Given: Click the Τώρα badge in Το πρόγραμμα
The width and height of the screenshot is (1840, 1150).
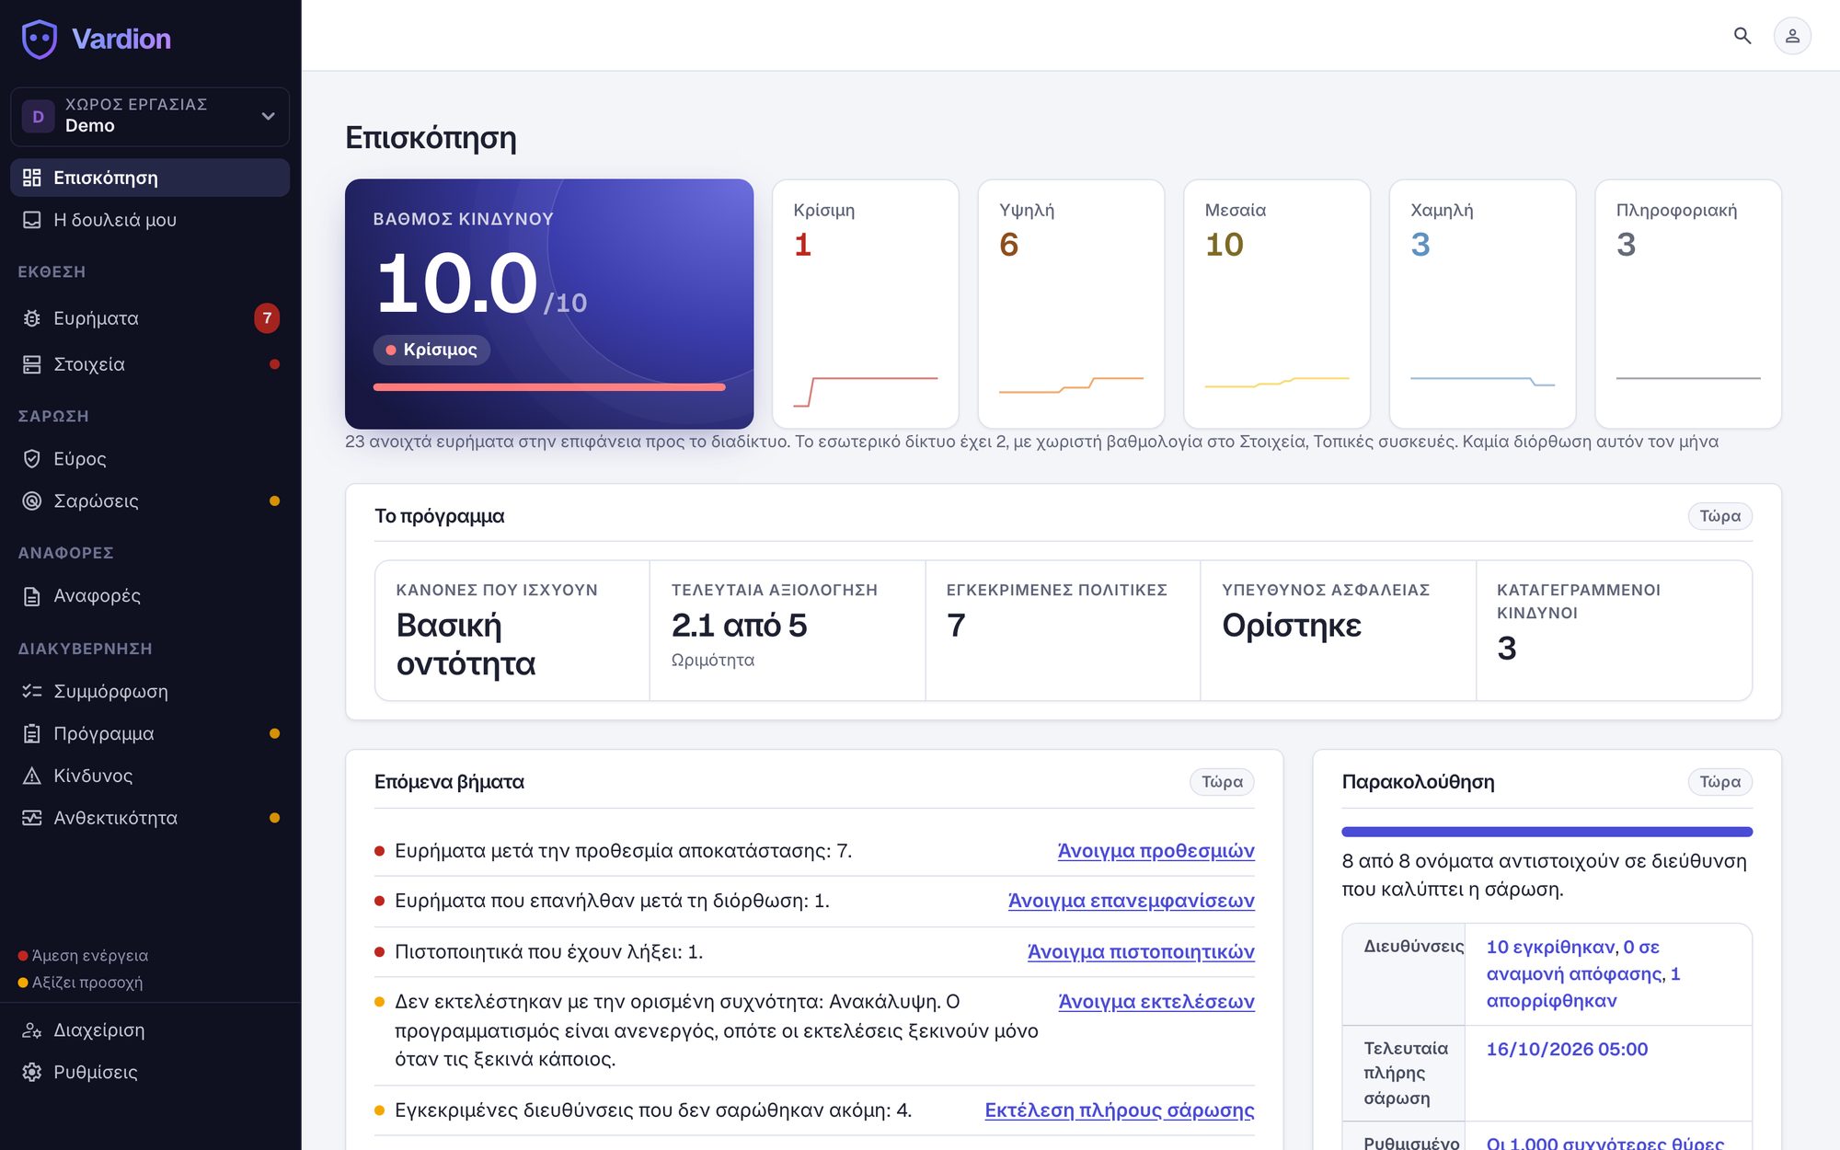Looking at the screenshot, I should tap(1719, 516).
